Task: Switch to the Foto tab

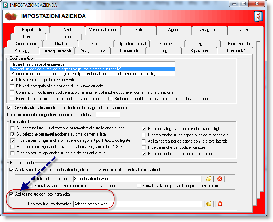Action: tap(139, 30)
